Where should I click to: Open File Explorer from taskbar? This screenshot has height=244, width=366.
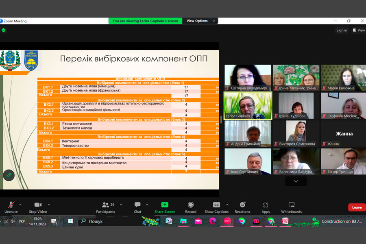[x=183, y=221]
